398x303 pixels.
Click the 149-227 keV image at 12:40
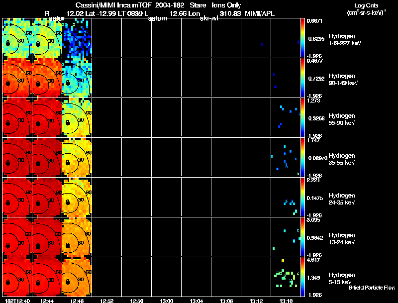tap(17, 38)
